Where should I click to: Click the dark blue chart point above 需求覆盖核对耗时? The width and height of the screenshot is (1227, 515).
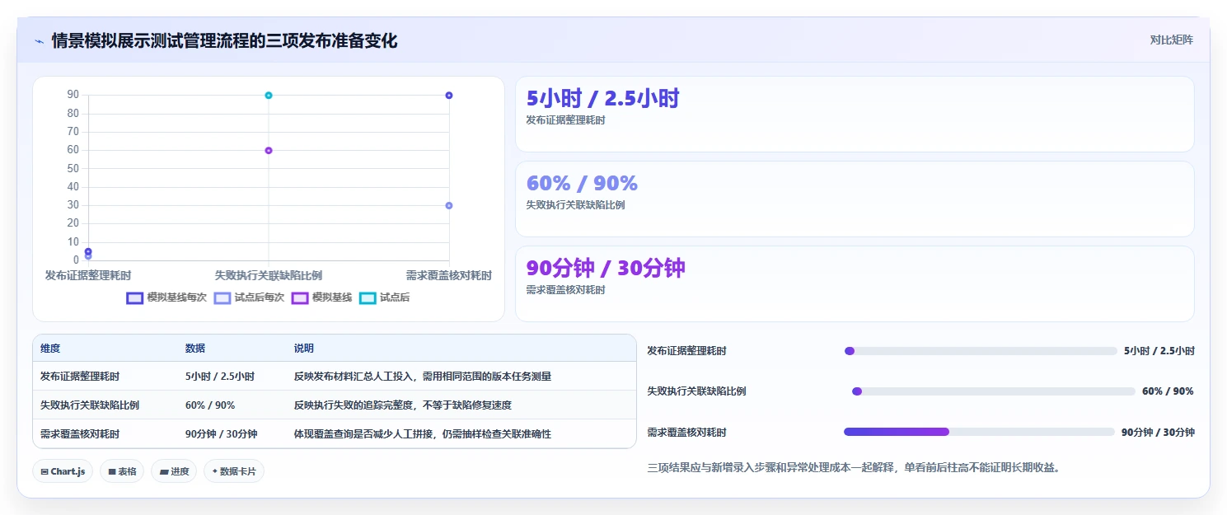point(449,96)
